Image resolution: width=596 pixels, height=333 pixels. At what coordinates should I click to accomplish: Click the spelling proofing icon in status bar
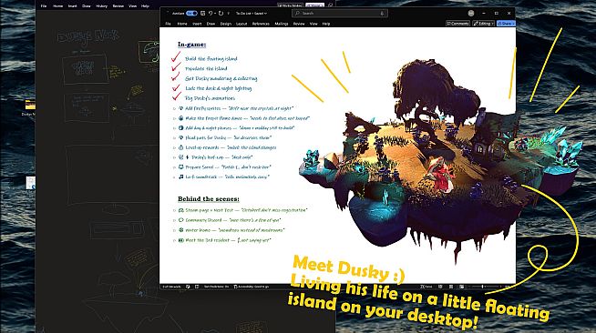(188, 287)
